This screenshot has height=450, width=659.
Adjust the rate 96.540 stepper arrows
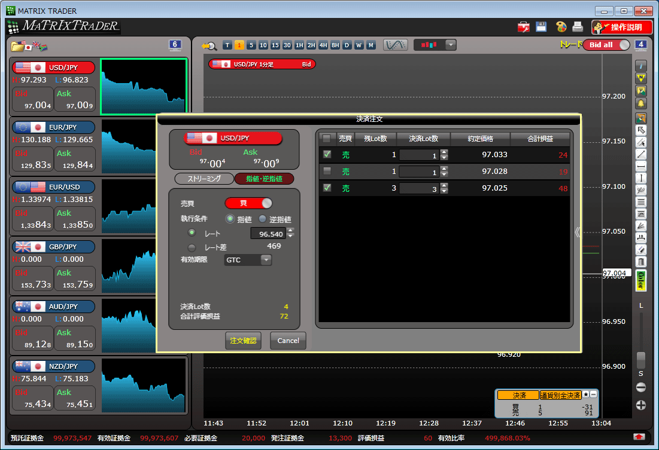coord(290,233)
